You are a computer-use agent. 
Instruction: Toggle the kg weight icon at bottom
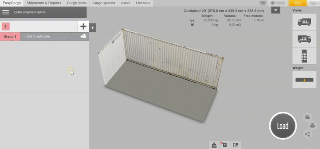coord(214,145)
